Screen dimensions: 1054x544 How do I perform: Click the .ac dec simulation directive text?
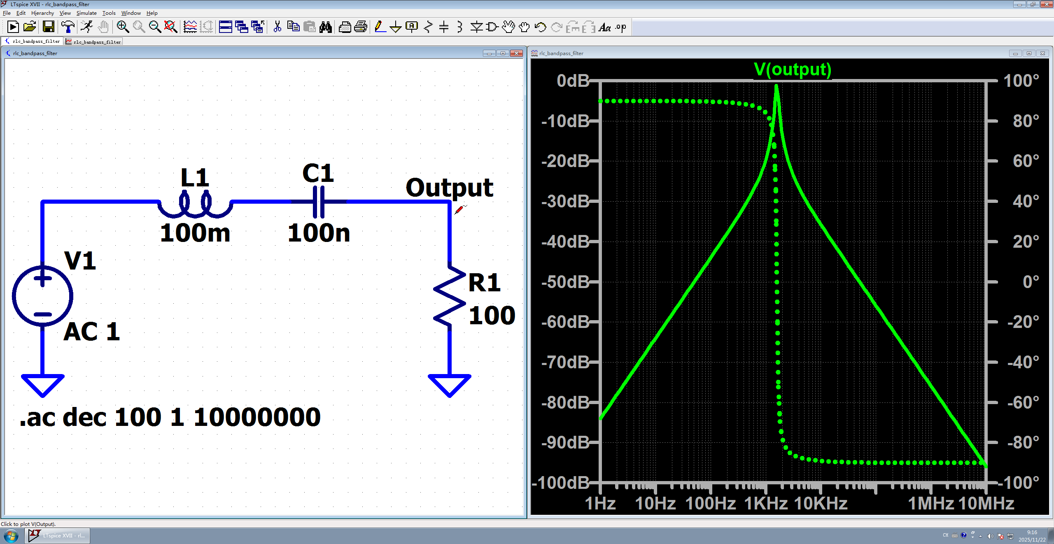pyautogui.click(x=170, y=417)
